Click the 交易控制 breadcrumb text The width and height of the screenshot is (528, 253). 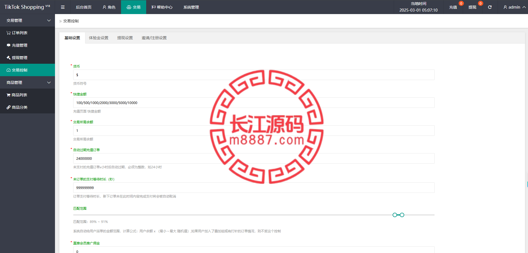[71, 21]
